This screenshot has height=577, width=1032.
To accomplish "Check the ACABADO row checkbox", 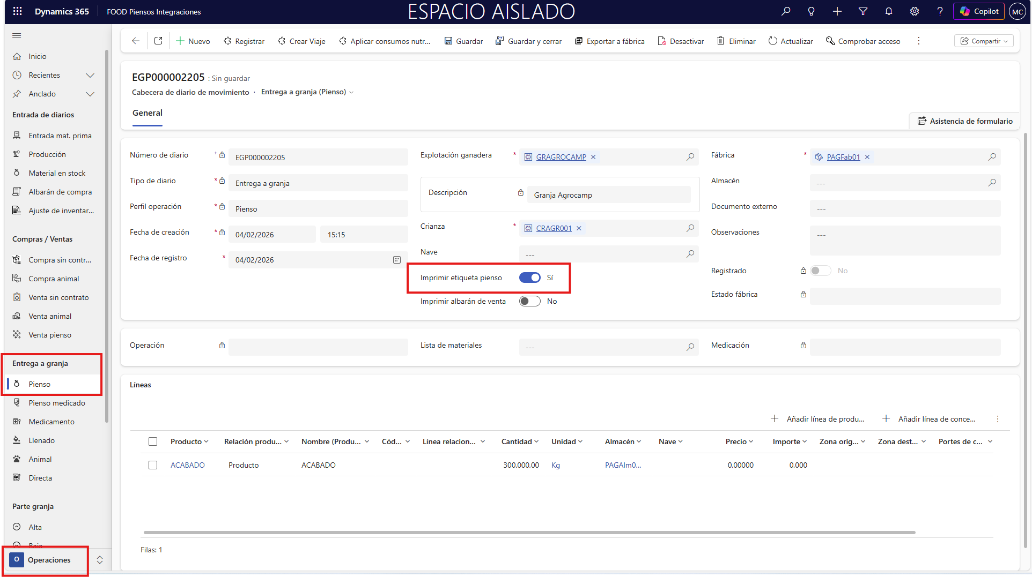I will (153, 465).
